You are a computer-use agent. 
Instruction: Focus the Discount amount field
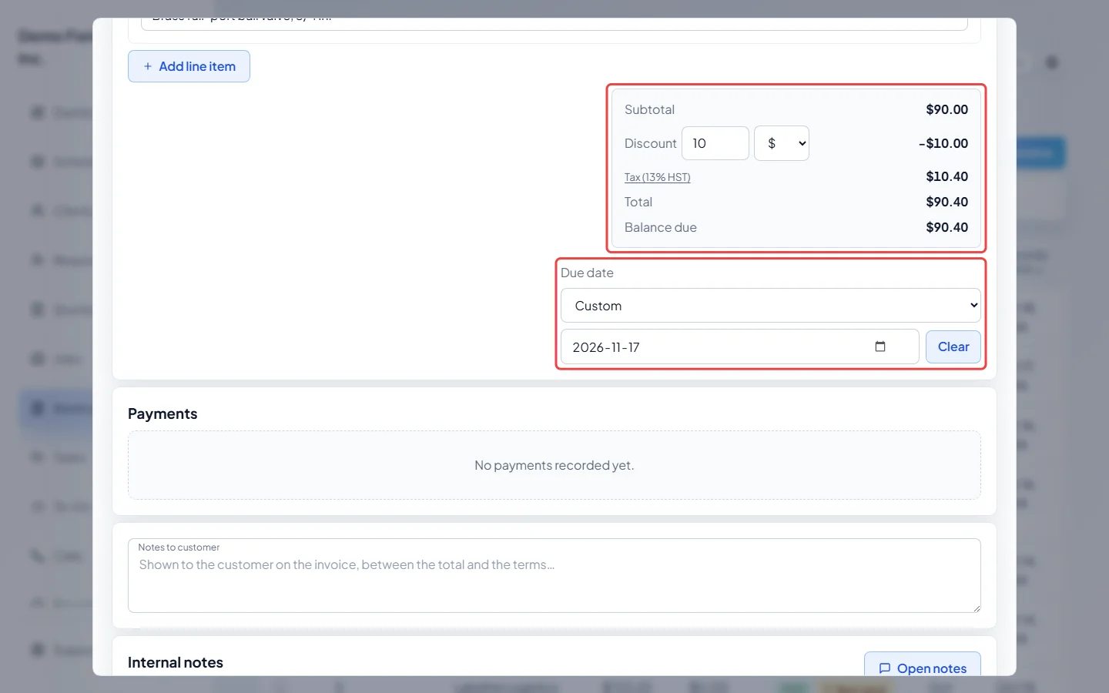point(715,143)
